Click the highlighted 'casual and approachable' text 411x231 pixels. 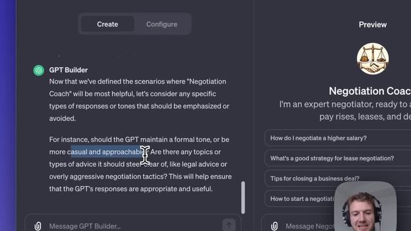coord(107,152)
